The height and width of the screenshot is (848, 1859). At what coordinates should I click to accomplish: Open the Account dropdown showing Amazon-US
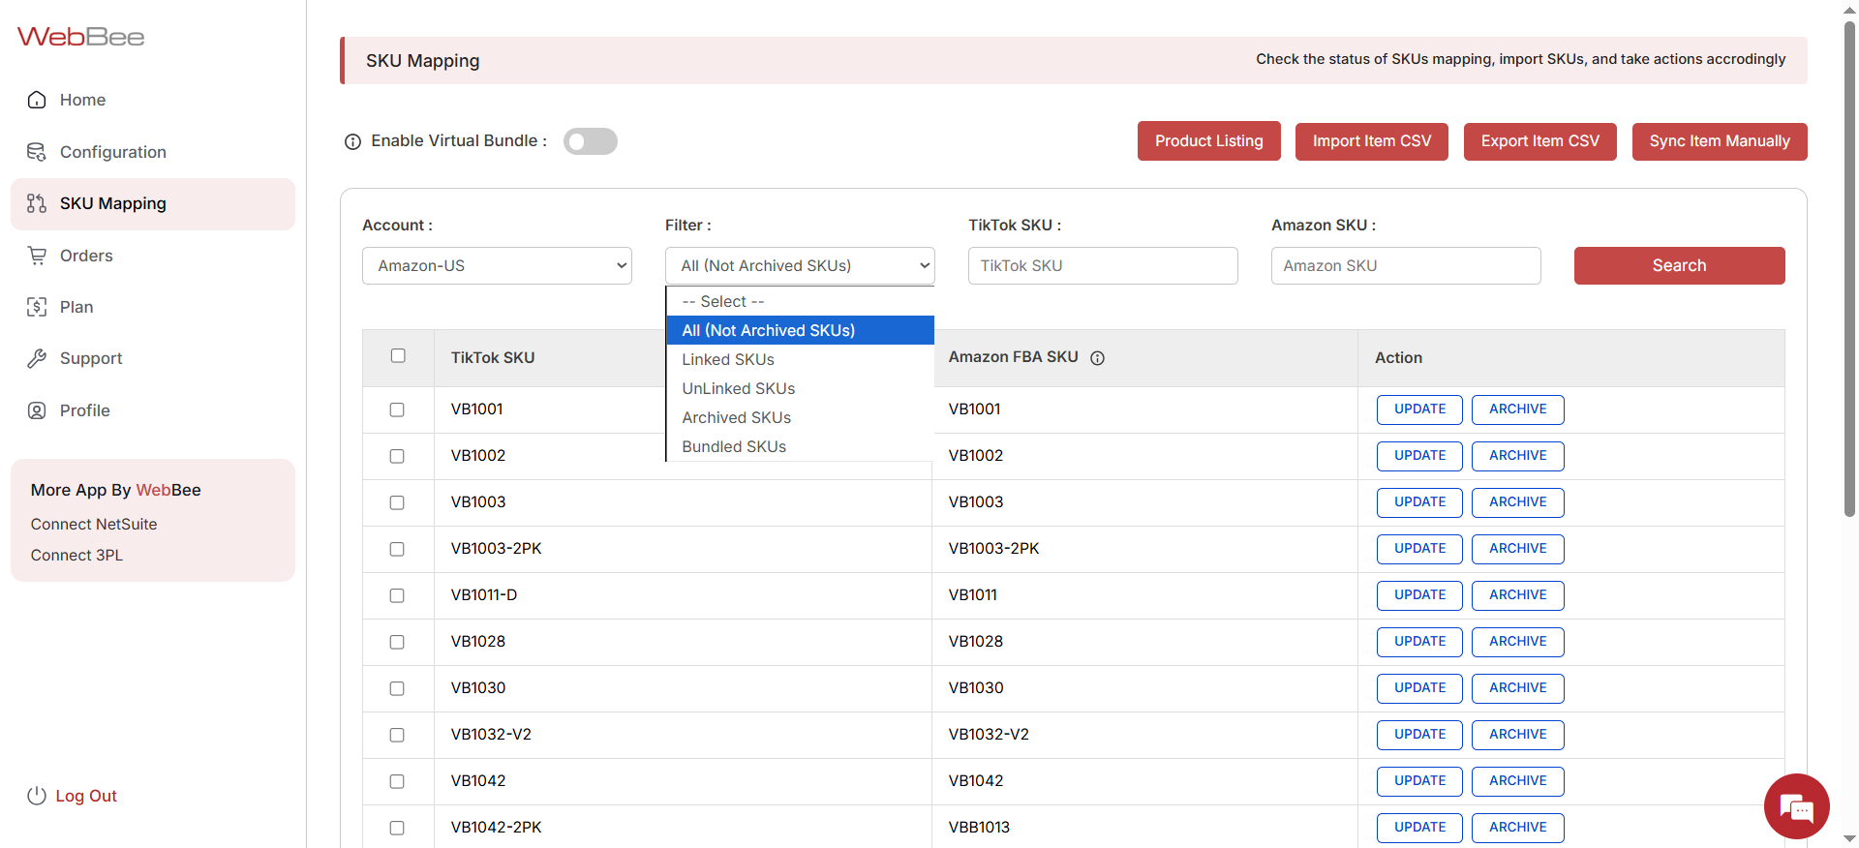point(497,265)
